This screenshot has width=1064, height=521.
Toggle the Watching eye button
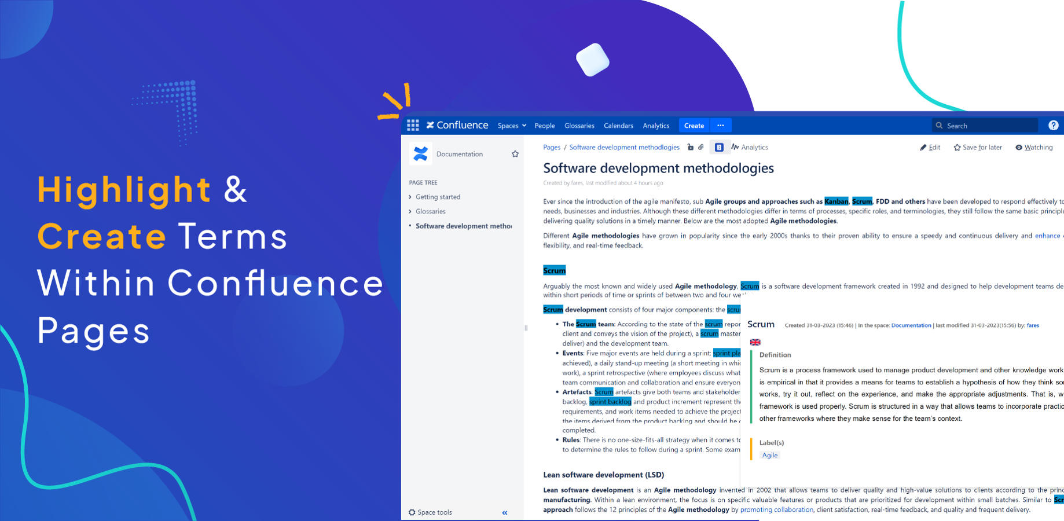coord(1034,147)
